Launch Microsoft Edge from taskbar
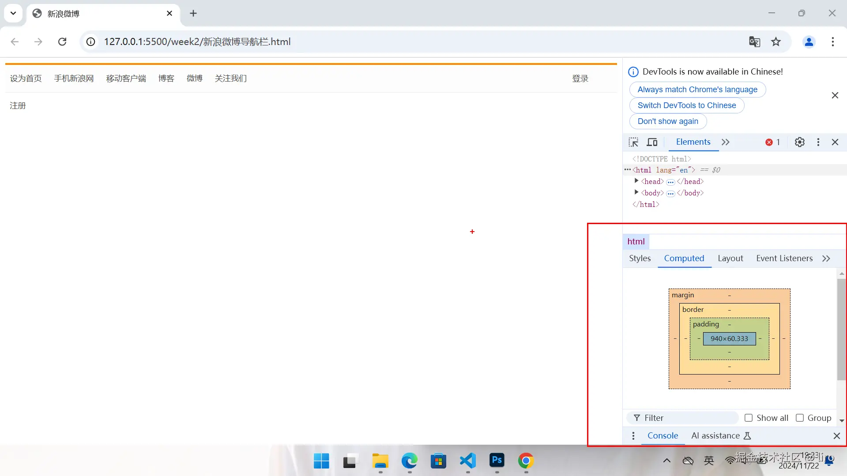The height and width of the screenshot is (476, 847). click(x=409, y=461)
